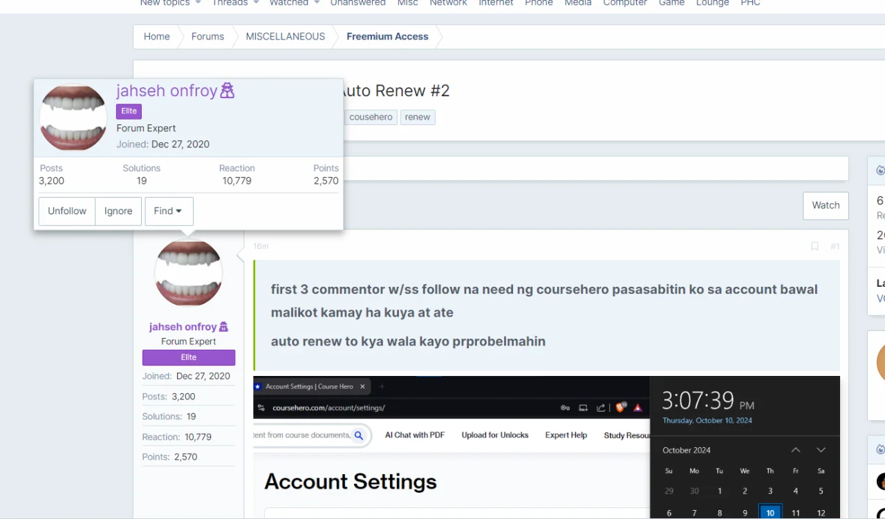Click the badge icon next to post author name
Screen dimensions: 885x519
coord(223,327)
